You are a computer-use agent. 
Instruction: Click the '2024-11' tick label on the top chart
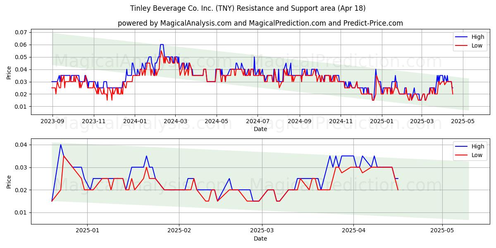pos(341,122)
